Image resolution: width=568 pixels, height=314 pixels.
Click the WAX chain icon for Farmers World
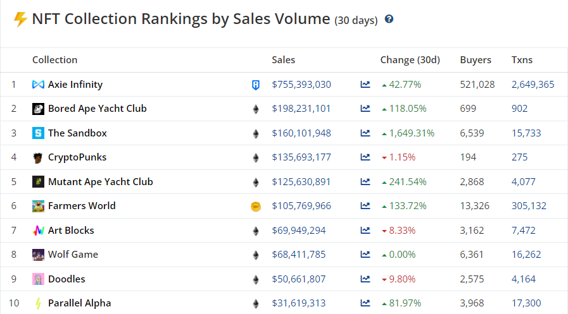(256, 206)
